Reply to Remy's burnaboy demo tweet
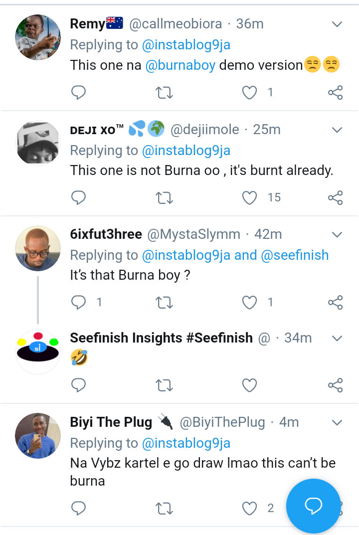 pos(79,93)
